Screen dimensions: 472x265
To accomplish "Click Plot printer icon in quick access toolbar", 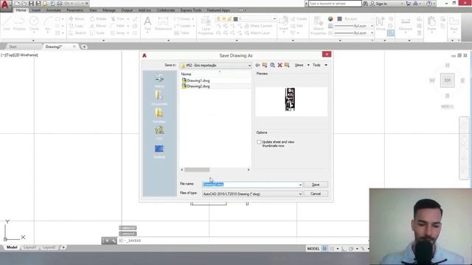I will (60, 4).
